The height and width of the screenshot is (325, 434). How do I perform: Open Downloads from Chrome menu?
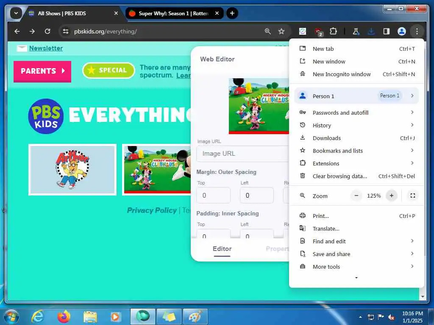pyautogui.click(x=356, y=138)
